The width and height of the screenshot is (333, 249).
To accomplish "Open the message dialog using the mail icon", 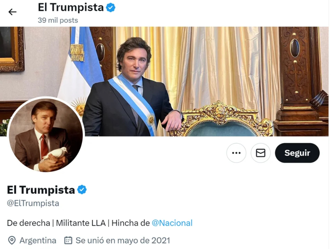I will 260,153.
